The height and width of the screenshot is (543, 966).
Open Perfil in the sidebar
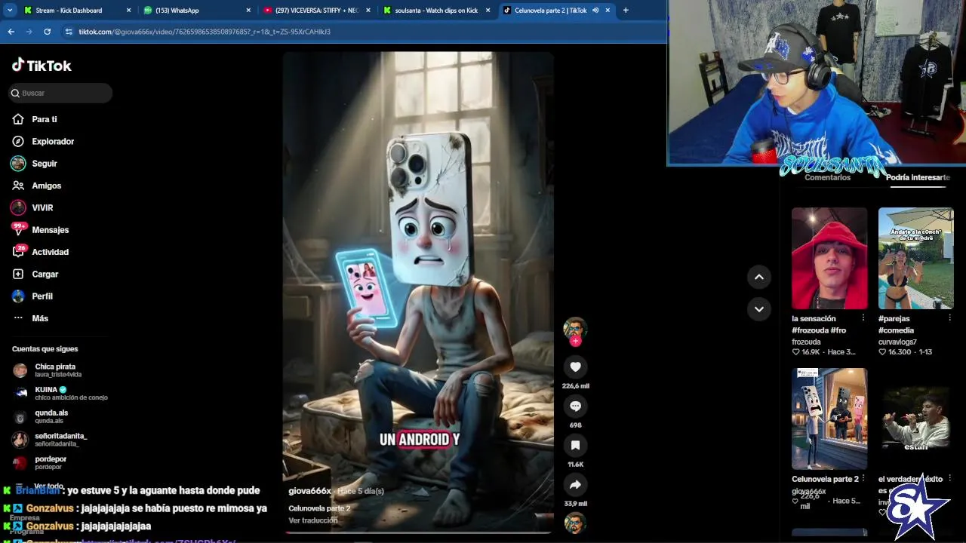tap(42, 296)
